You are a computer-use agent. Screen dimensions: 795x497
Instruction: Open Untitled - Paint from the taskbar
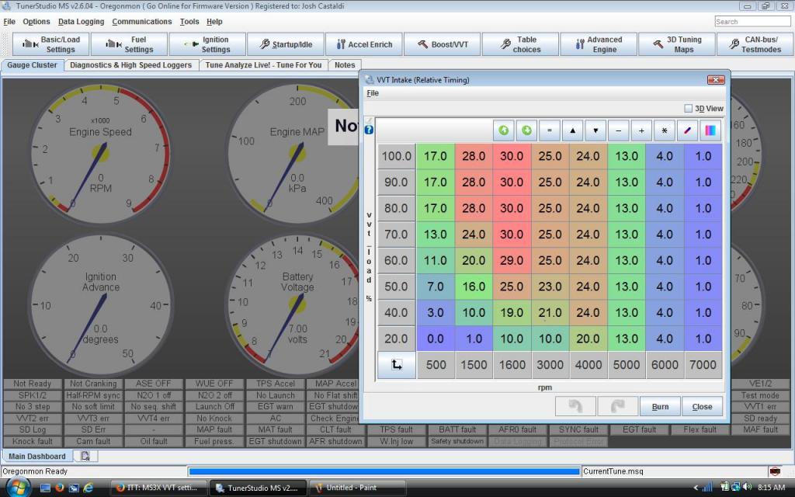pyautogui.click(x=349, y=488)
